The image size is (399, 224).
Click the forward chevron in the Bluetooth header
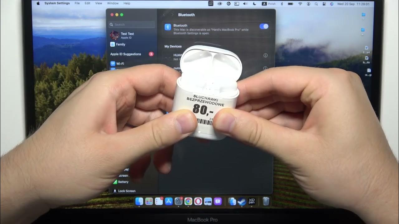(172, 15)
